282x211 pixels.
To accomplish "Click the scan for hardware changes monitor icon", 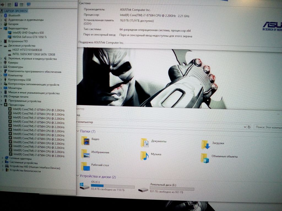I will coord(29,4).
